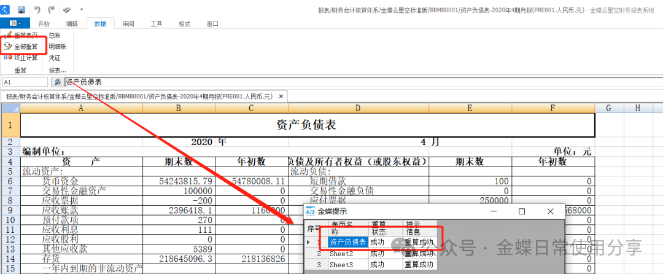Click the formula function icon beside cell name box
Image resolution: width=663 pixels, height=274 pixels.
(57, 82)
